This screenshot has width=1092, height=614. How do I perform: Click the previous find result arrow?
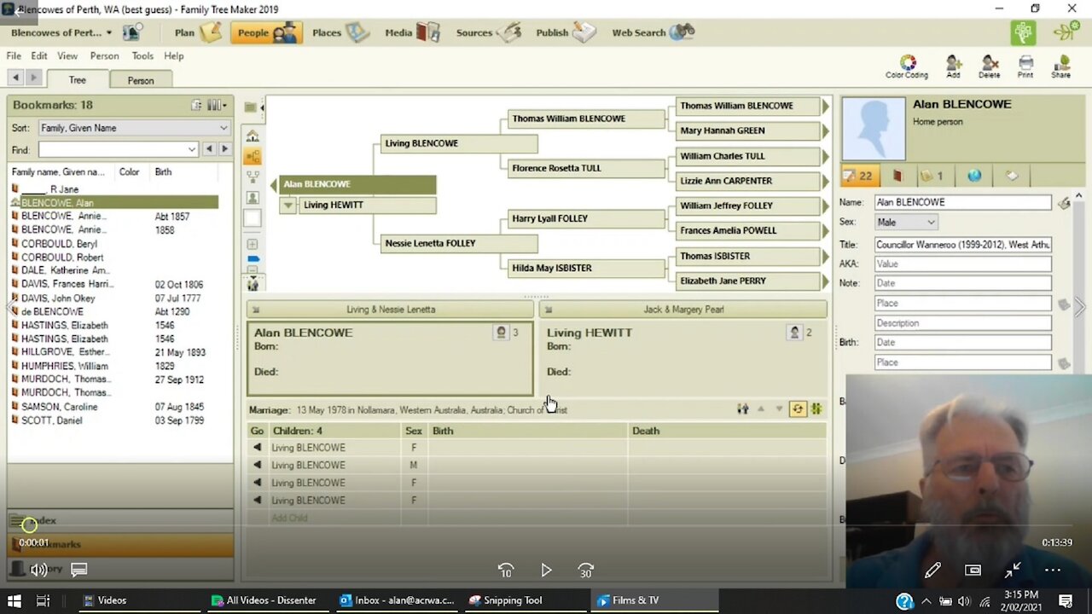209,149
